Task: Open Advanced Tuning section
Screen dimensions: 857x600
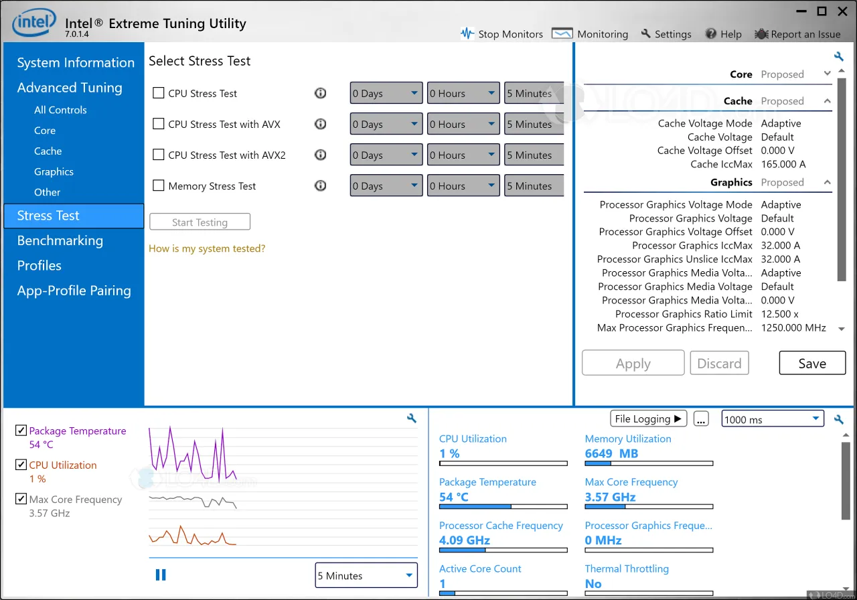Action: [70, 88]
